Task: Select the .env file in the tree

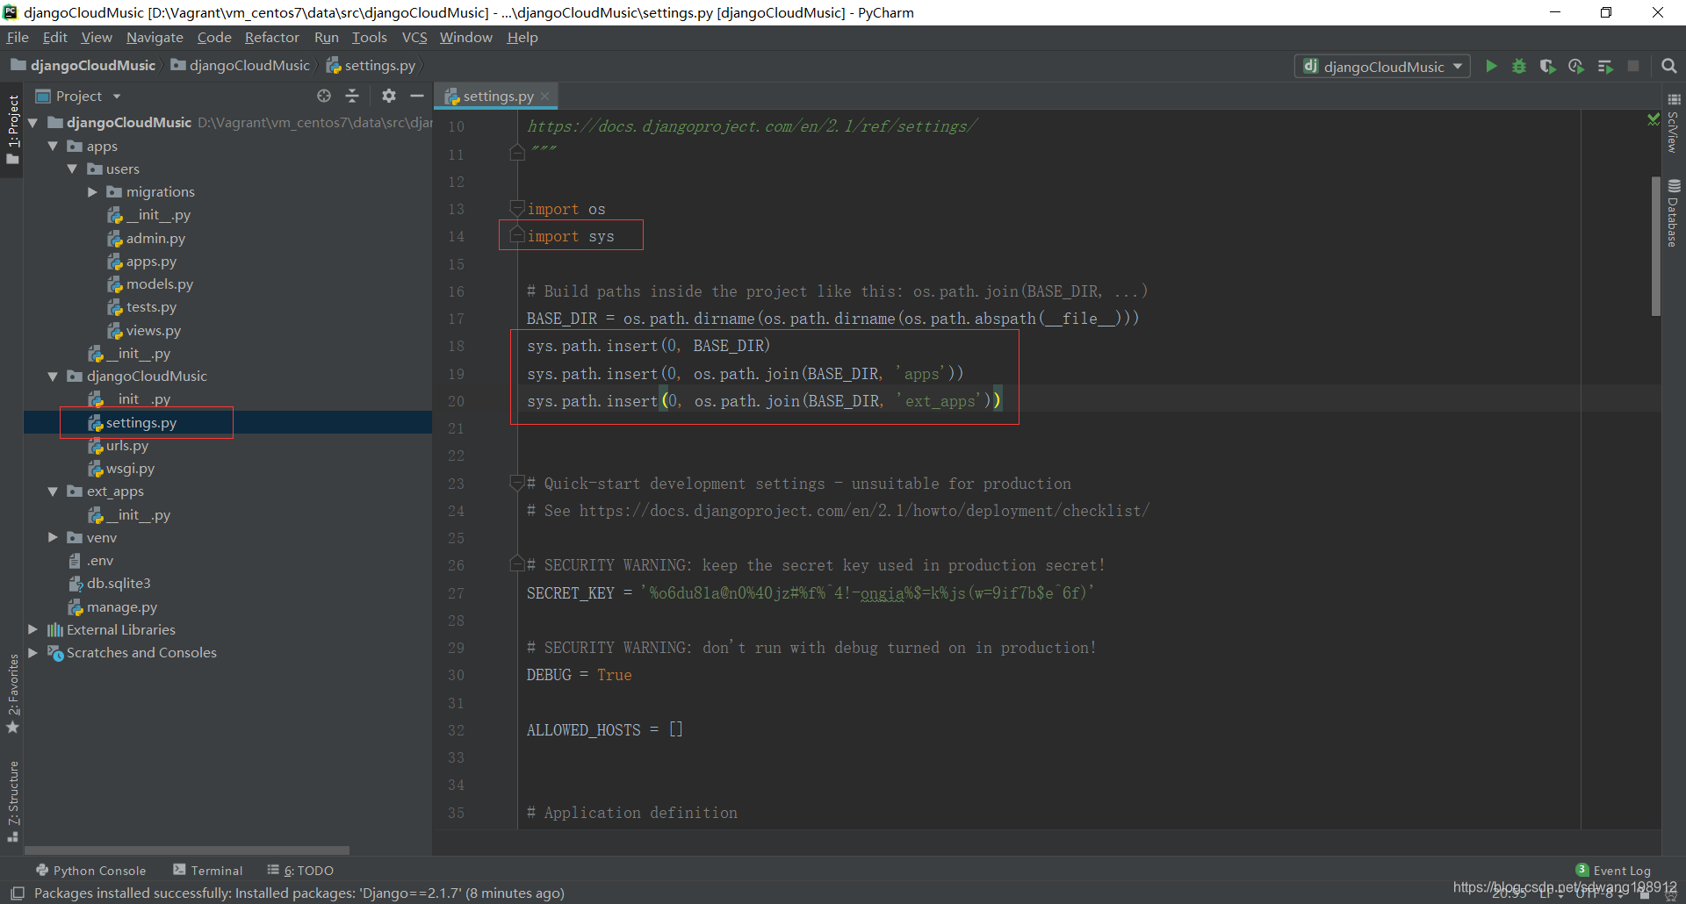Action: pos(100,560)
